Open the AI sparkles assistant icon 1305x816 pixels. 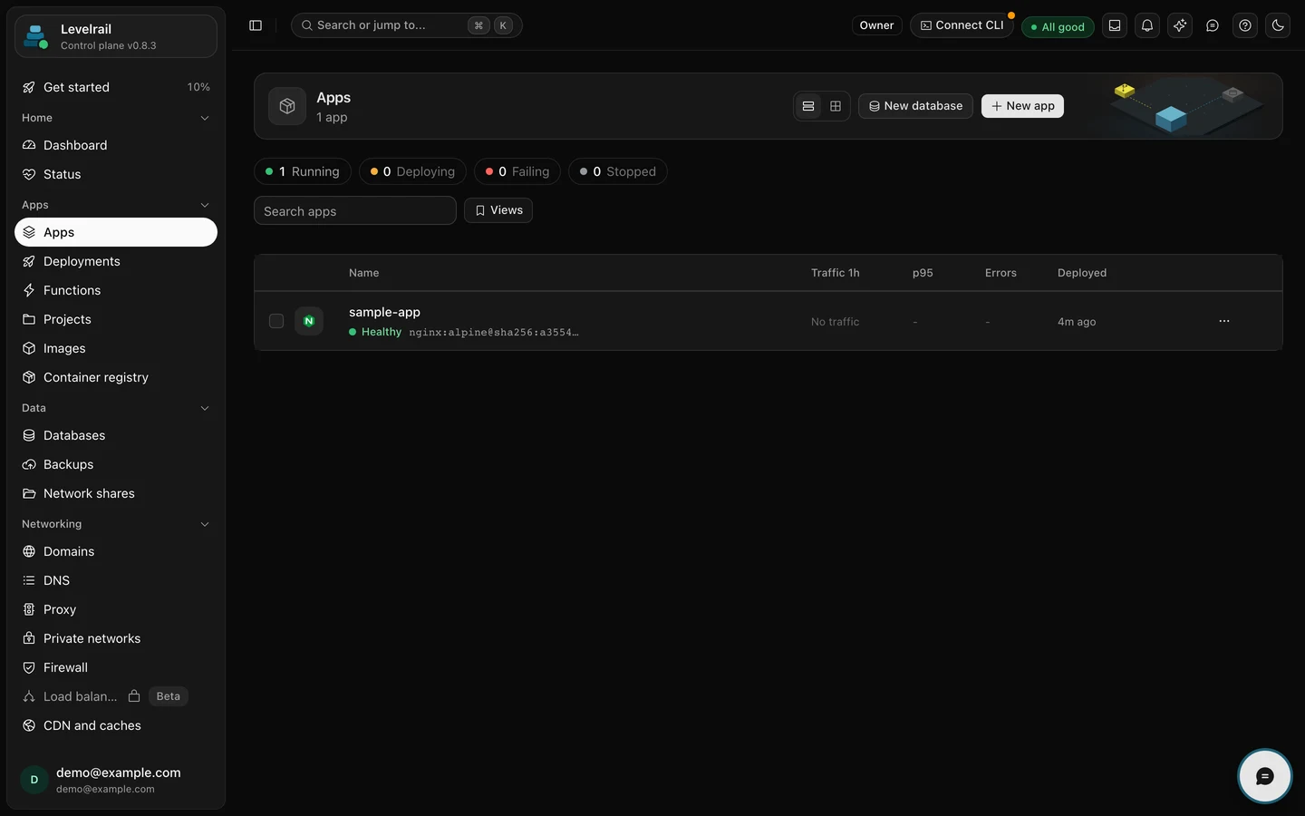pos(1180,25)
